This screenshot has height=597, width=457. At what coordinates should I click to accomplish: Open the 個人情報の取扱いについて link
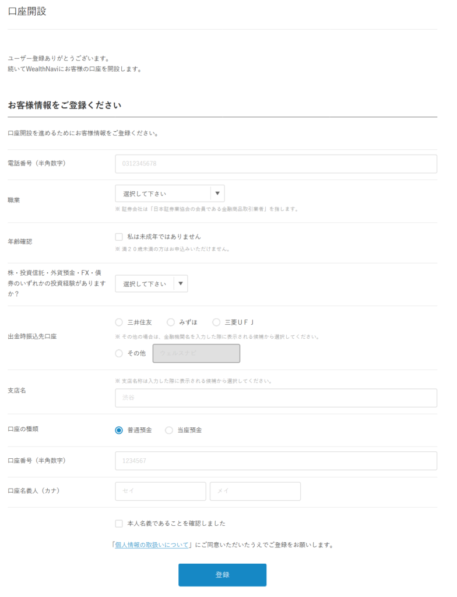pos(152,545)
